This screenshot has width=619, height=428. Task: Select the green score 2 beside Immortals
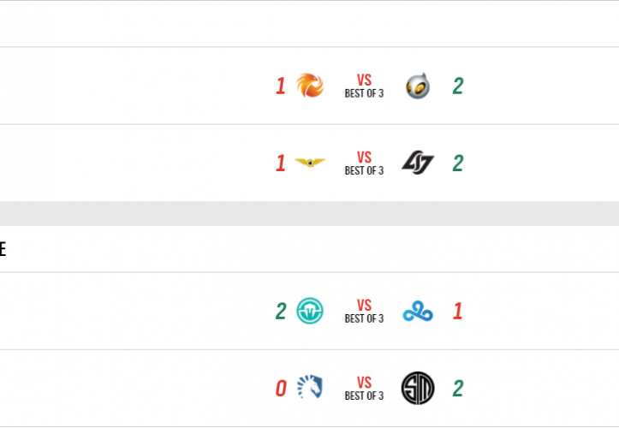(x=280, y=311)
